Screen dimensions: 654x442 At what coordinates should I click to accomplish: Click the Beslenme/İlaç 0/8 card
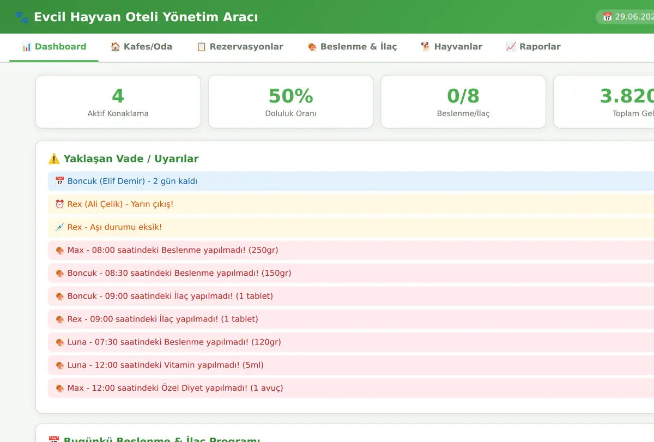point(463,102)
